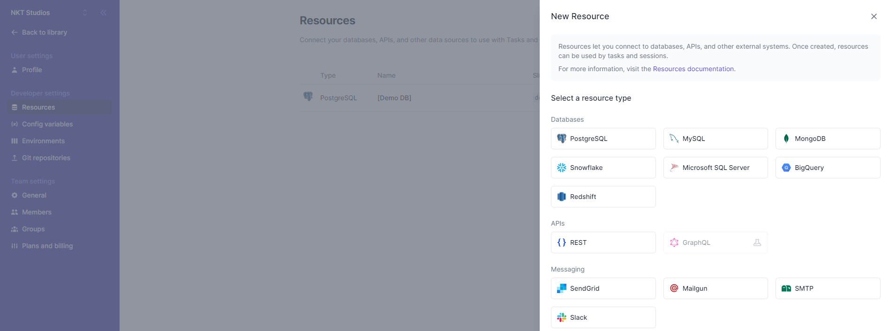
Task: Go back to library
Action: (39, 32)
